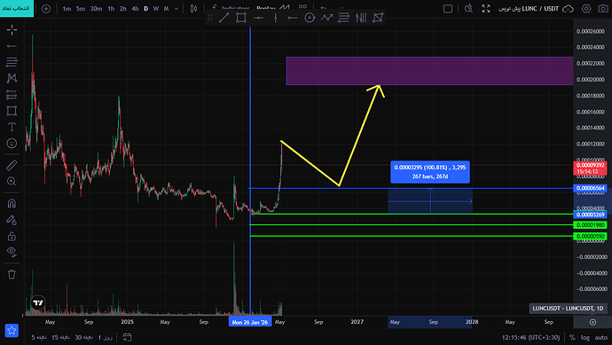Toggle log scale
Screen dimensions: 612x345
[585, 337]
